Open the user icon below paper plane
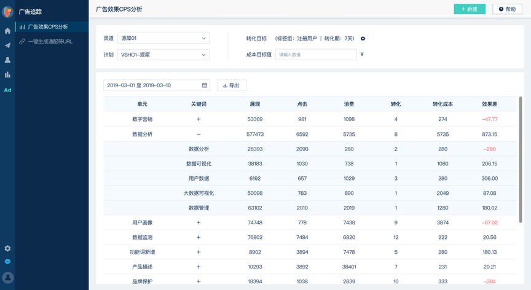Viewport: 531px width, 290px height. (7, 60)
